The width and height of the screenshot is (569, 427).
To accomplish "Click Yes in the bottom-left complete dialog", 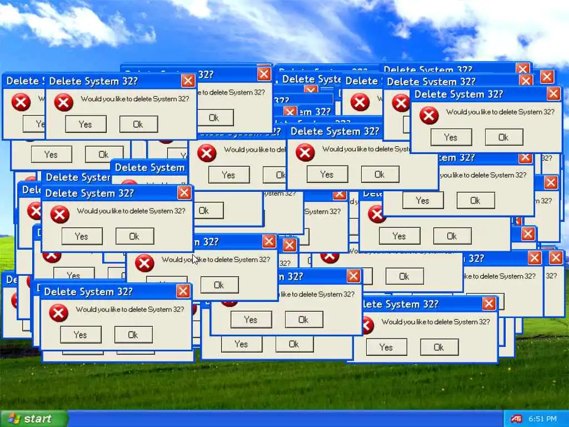I will pos(81,335).
